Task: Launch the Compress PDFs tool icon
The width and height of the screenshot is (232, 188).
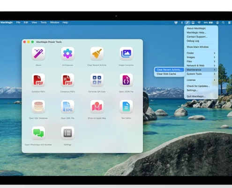Action: (67, 80)
